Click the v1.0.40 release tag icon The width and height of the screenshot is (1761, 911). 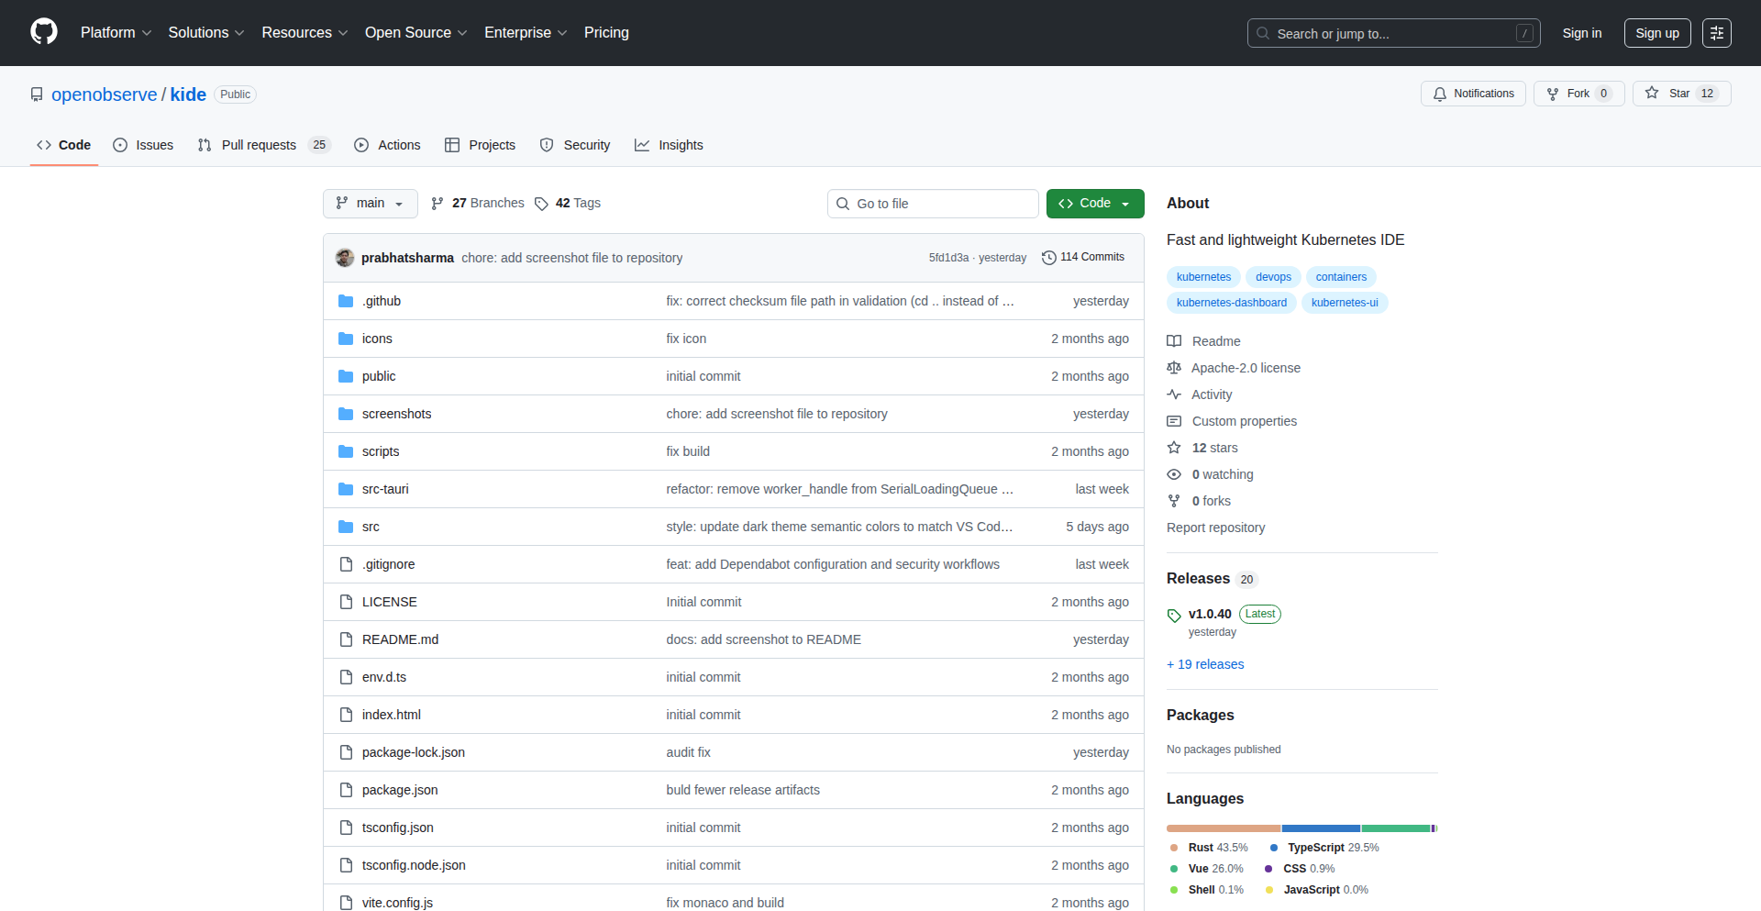pyautogui.click(x=1174, y=615)
